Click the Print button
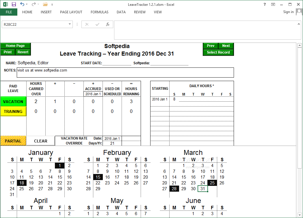Image resolution: width=303 pixels, height=218 pixels. click(8, 52)
